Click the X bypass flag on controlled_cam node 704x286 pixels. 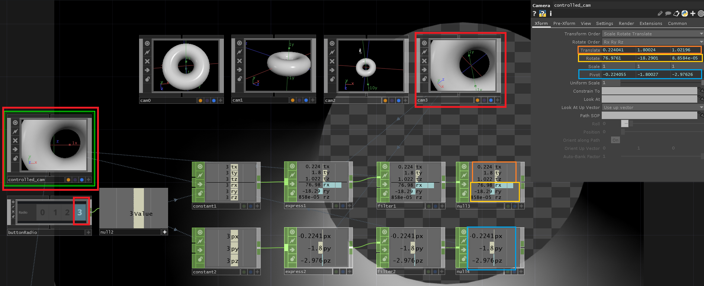(x=15, y=141)
